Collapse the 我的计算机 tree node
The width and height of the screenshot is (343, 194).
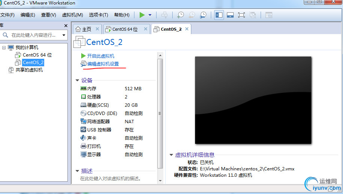coord(4,48)
